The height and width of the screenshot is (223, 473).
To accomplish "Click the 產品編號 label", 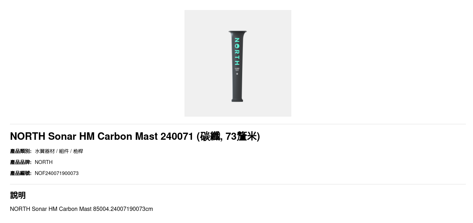I will click(21, 173).
